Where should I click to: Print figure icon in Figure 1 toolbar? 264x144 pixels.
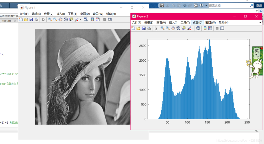tap(36, 20)
